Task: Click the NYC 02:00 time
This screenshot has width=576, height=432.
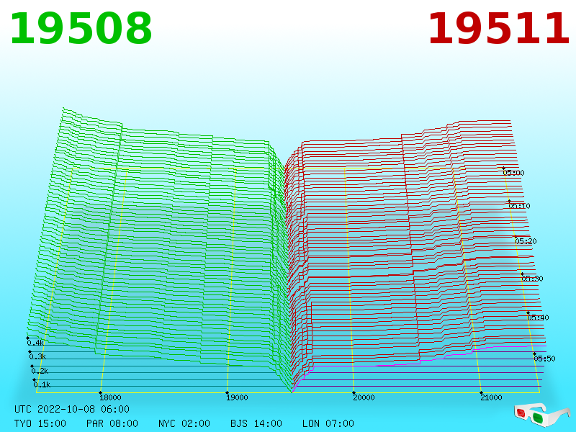Action: click(184, 423)
